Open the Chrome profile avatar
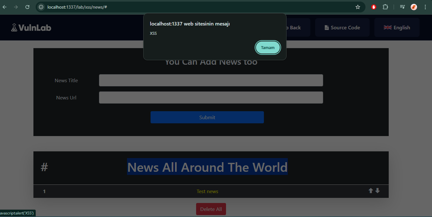The width and height of the screenshot is (432, 217). pos(414,7)
